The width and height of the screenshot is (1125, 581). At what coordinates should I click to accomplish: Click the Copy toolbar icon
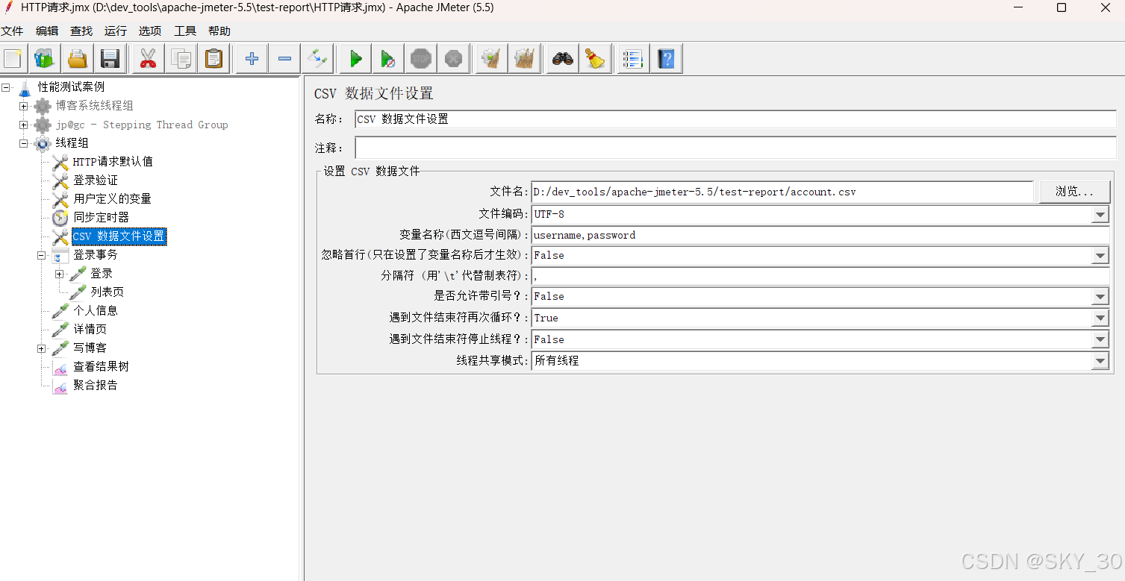click(181, 58)
